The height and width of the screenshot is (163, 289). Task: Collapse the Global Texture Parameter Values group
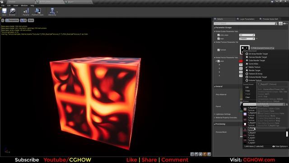pyautogui.click(x=215, y=42)
